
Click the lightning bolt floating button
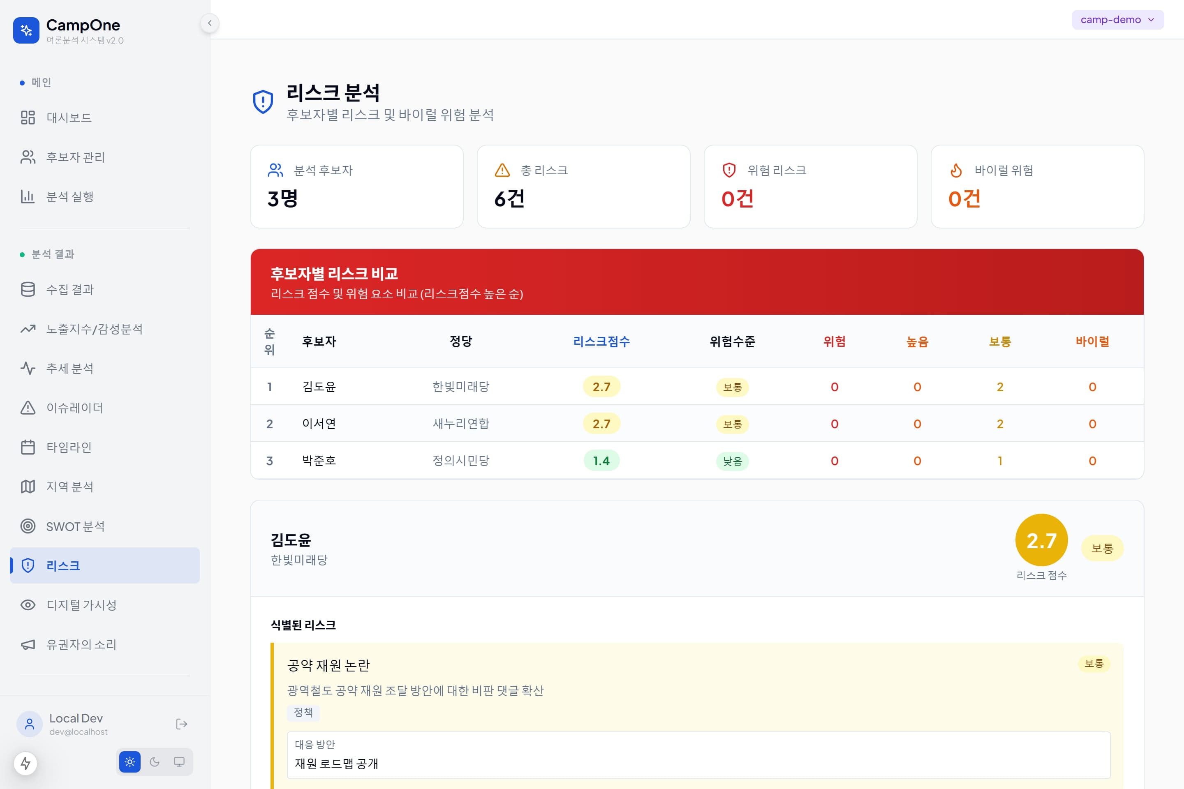(x=25, y=764)
